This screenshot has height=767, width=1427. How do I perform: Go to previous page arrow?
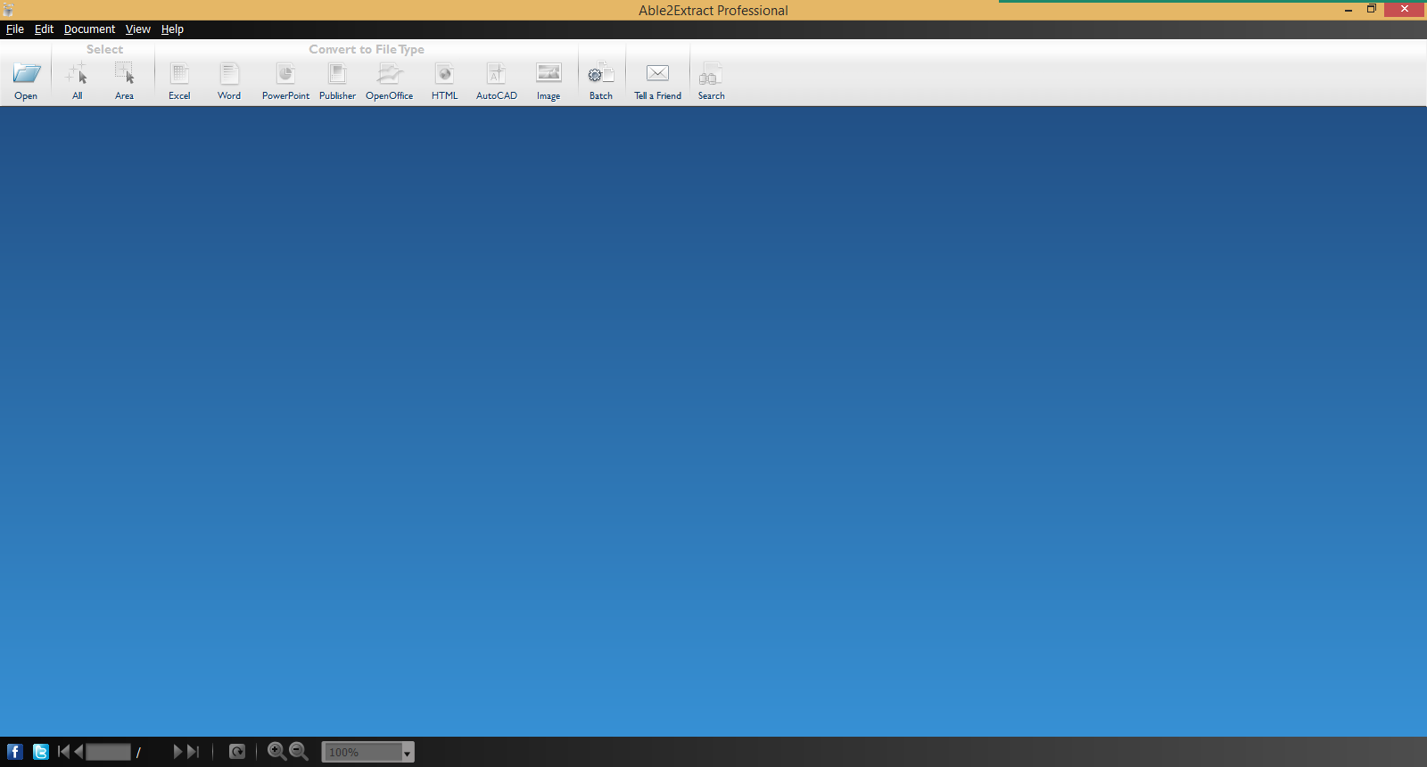pyautogui.click(x=78, y=752)
